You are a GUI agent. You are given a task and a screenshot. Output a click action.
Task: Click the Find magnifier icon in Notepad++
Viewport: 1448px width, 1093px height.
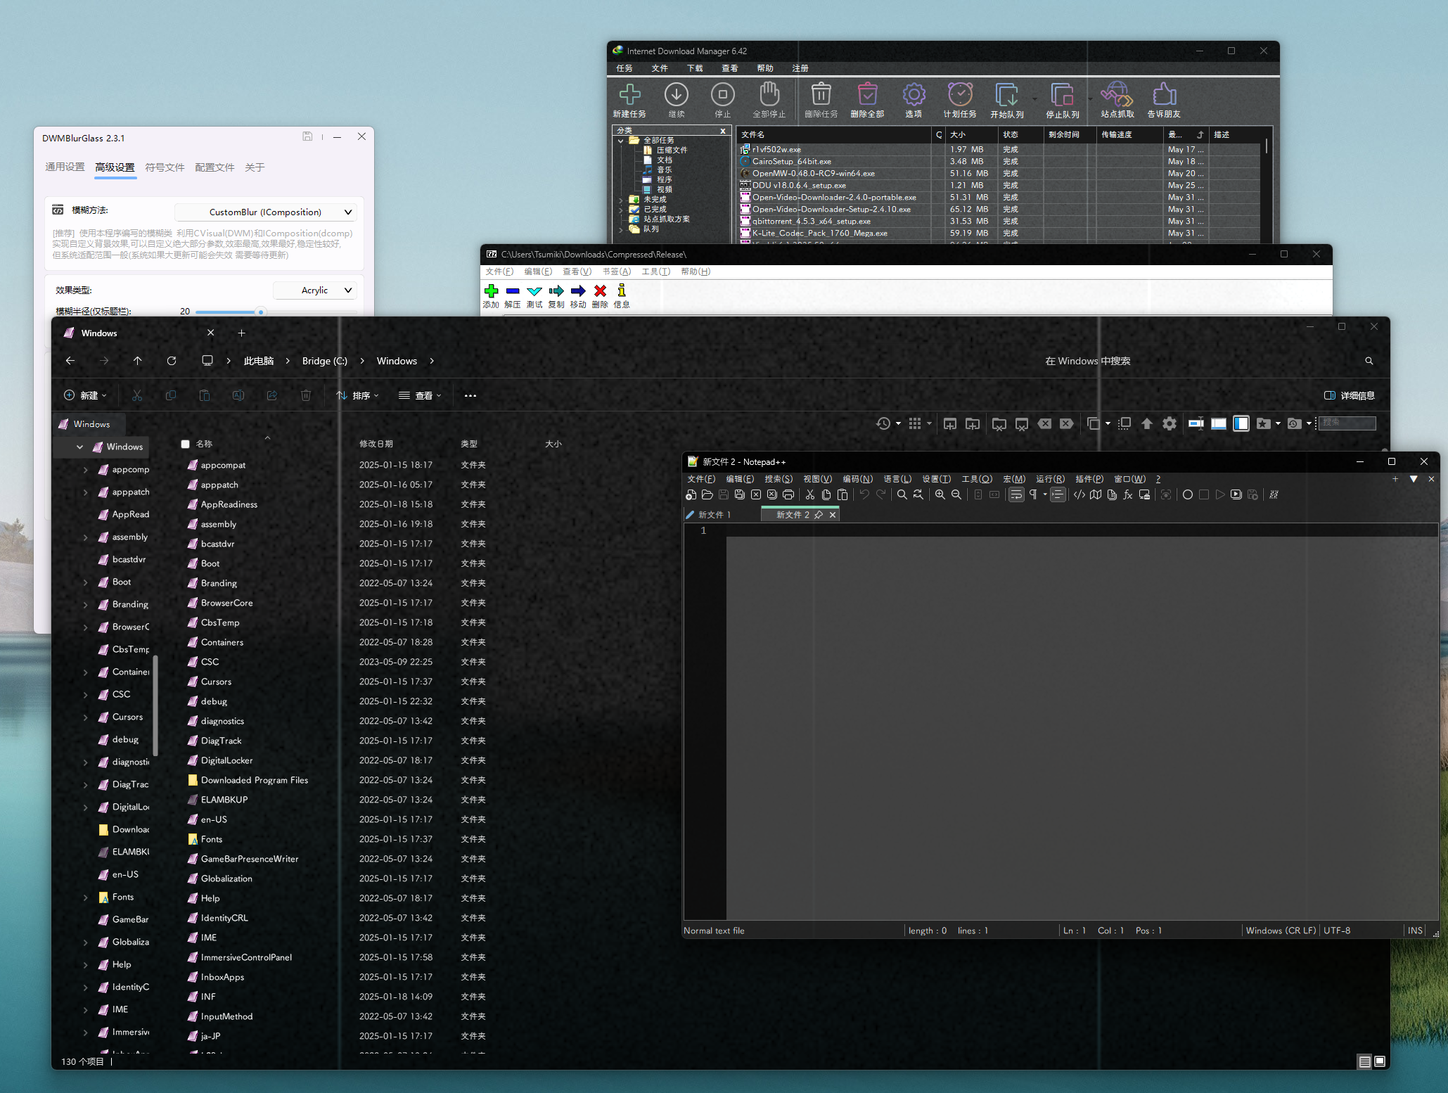pos(902,494)
